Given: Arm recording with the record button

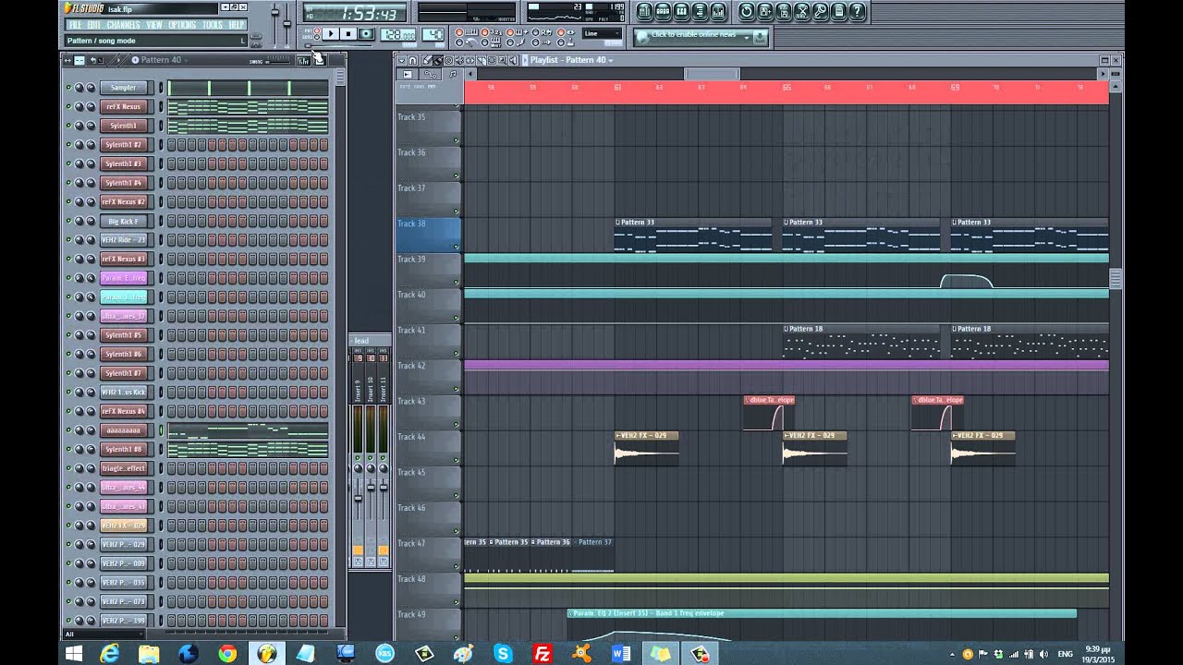Looking at the screenshot, I should point(366,34).
